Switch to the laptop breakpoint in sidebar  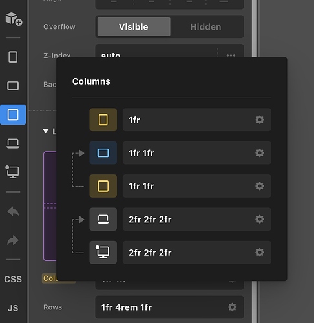click(13, 143)
